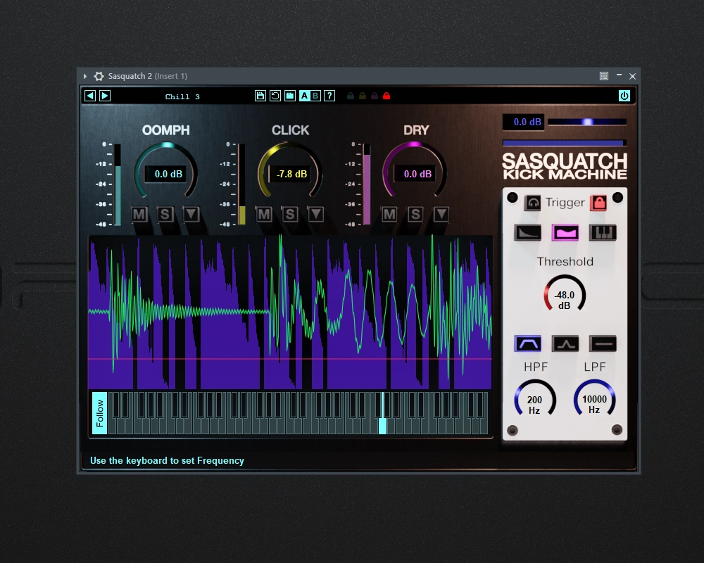Mute the DRY channel
The width and height of the screenshot is (704, 563).
click(389, 214)
